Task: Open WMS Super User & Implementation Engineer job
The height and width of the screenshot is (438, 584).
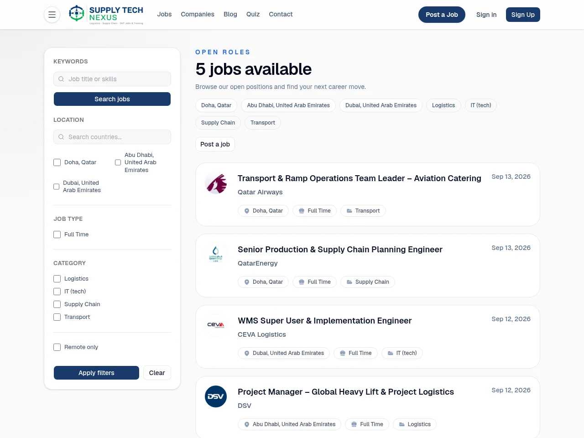Action: pos(324,321)
